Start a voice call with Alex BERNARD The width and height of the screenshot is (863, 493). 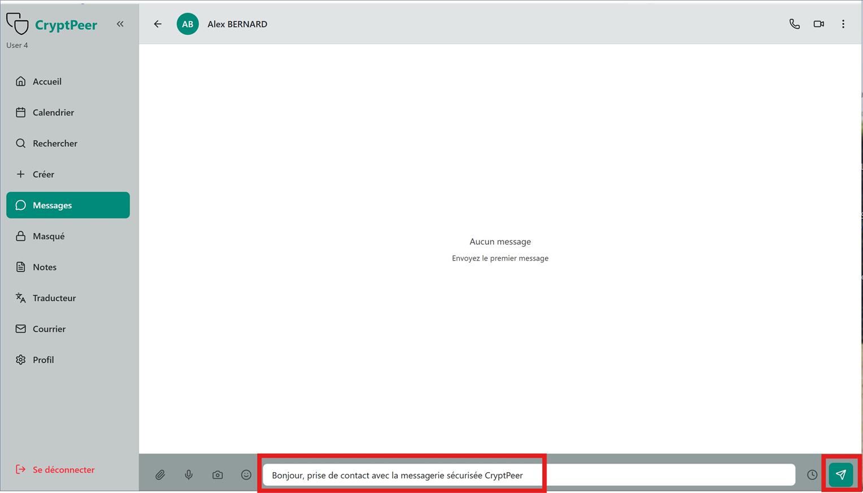794,24
